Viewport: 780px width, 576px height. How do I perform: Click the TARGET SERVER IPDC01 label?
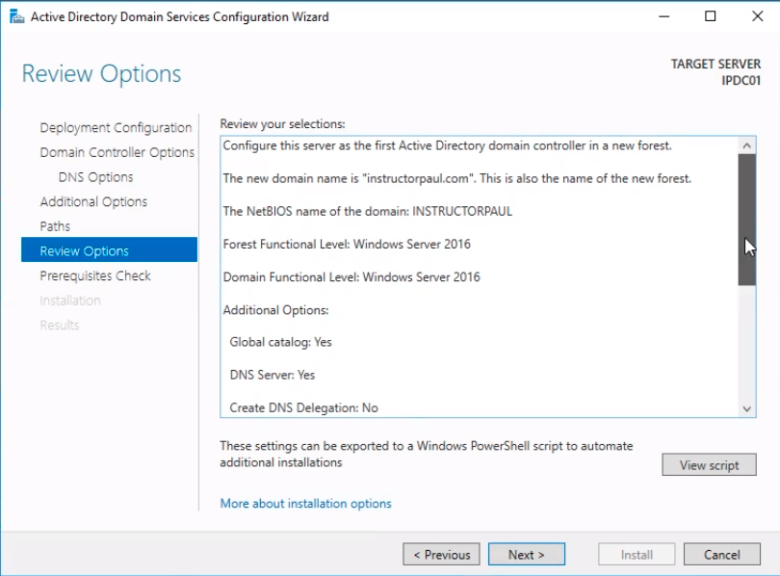(x=715, y=72)
